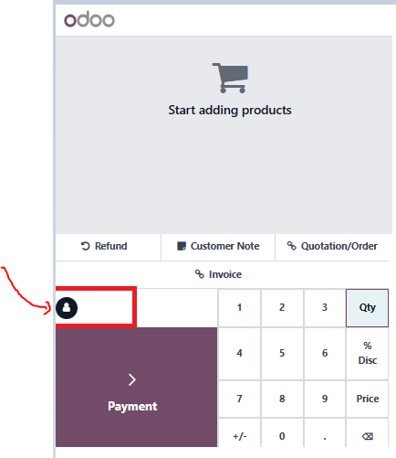Viewport: 396px width, 458px height.
Task: Add a Customer Note
Action: pyautogui.click(x=218, y=246)
